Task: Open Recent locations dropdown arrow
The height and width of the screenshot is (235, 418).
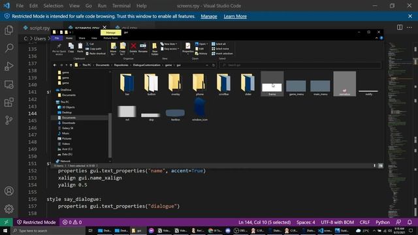Action: point(67,65)
